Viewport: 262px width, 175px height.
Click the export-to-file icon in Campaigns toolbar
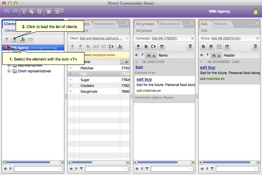pos(111,47)
